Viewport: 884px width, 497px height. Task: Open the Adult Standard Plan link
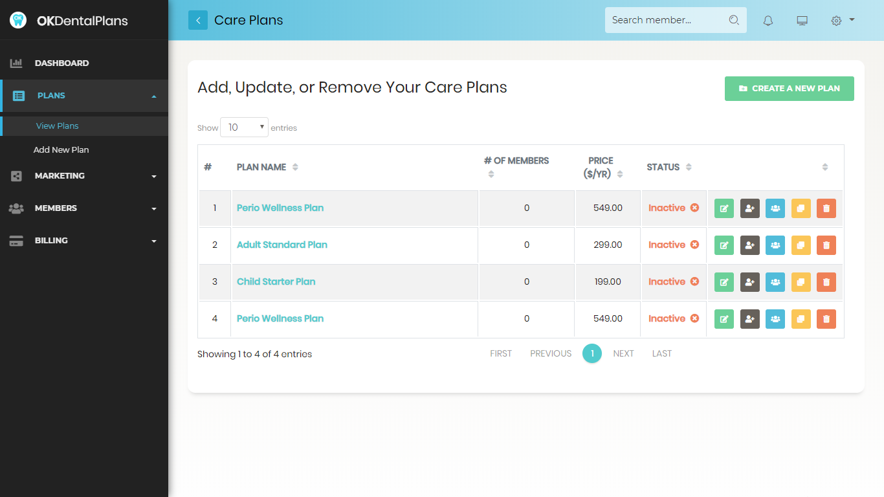(x=282, y=245)
